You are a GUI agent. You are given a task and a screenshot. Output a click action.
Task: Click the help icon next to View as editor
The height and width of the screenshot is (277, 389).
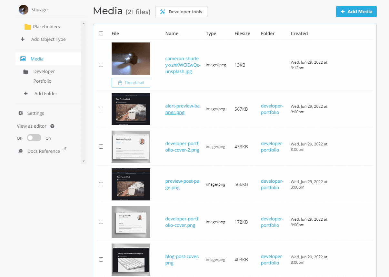52,126
